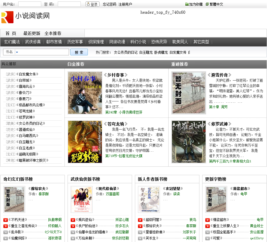Viewport: 267px width, 242px height.
Task: Open author 黄金战士 link
Action: coord(257,226)
